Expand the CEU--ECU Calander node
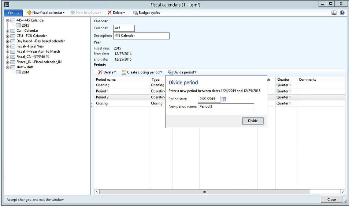 7,36
